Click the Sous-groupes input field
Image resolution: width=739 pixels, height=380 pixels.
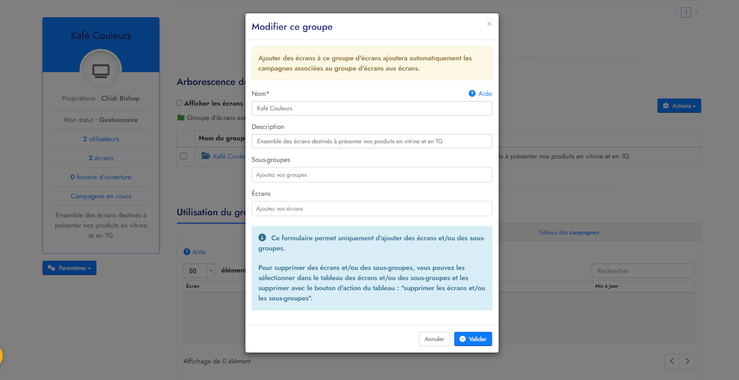click(x=372, y=174)
